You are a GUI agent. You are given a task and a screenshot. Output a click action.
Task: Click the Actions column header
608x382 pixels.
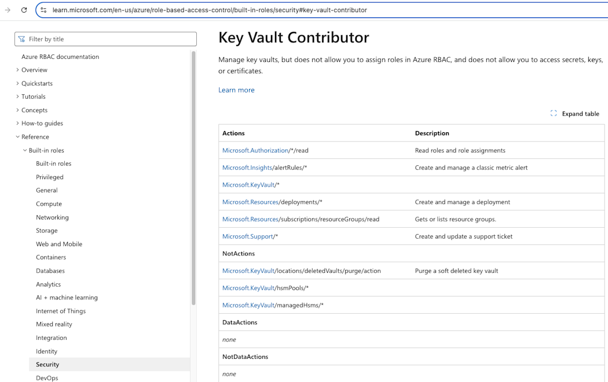pyautogui.click(x=233, y=133)
